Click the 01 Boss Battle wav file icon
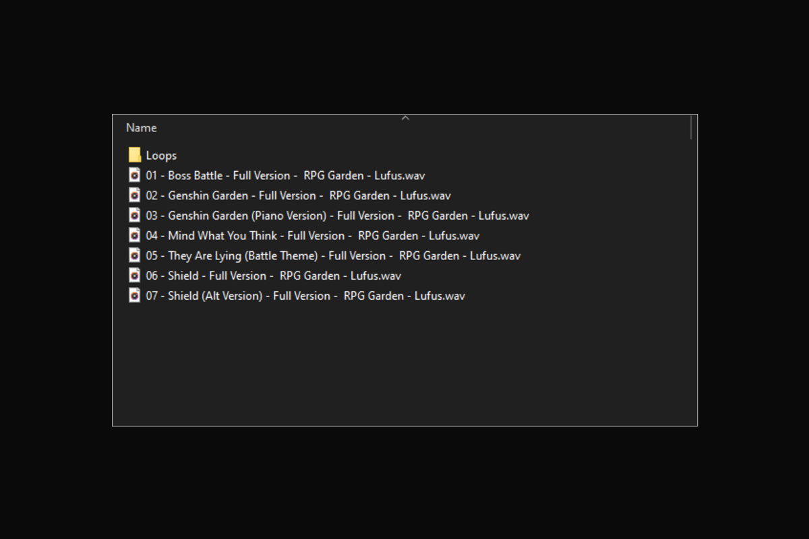 click(x=135, y=175)
